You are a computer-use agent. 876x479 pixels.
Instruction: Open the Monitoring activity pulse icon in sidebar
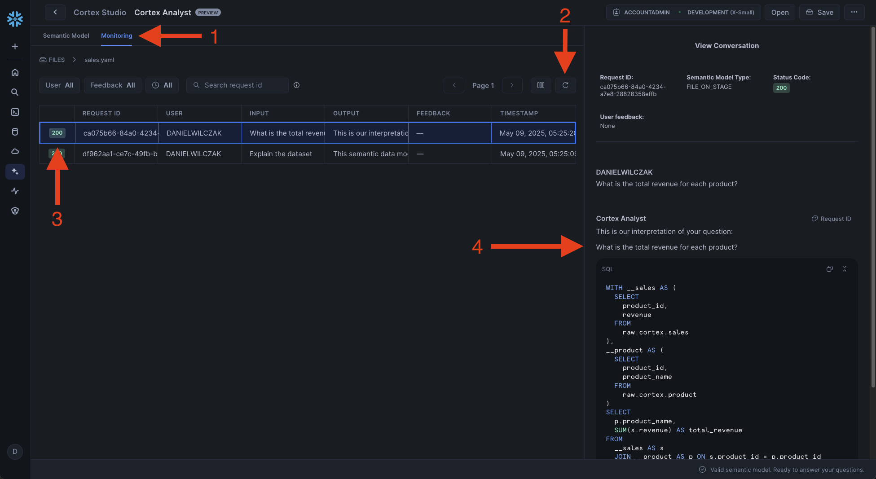(15, 191)
